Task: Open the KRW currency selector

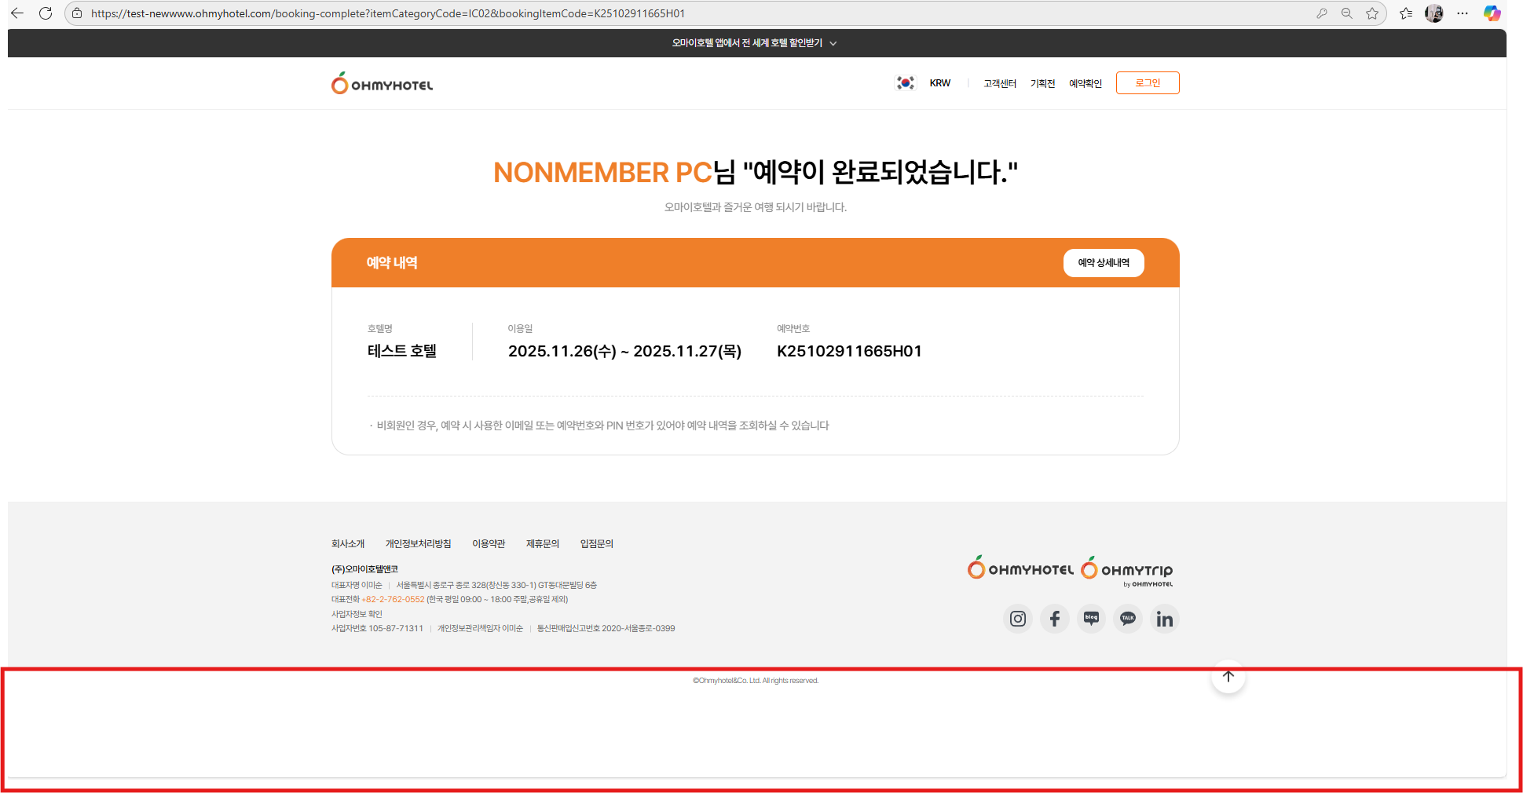Action: pos(940,83)
